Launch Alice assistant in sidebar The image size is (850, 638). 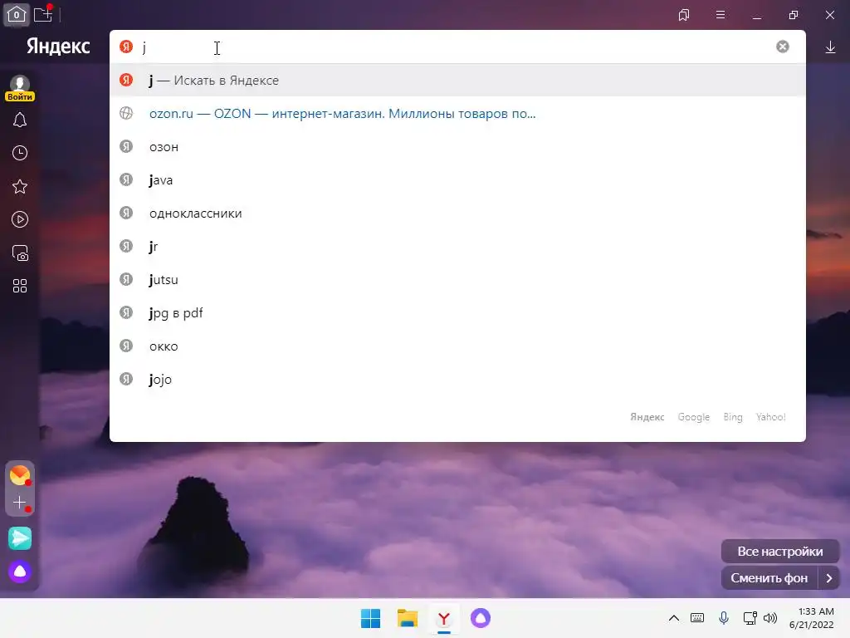[20, 572]
